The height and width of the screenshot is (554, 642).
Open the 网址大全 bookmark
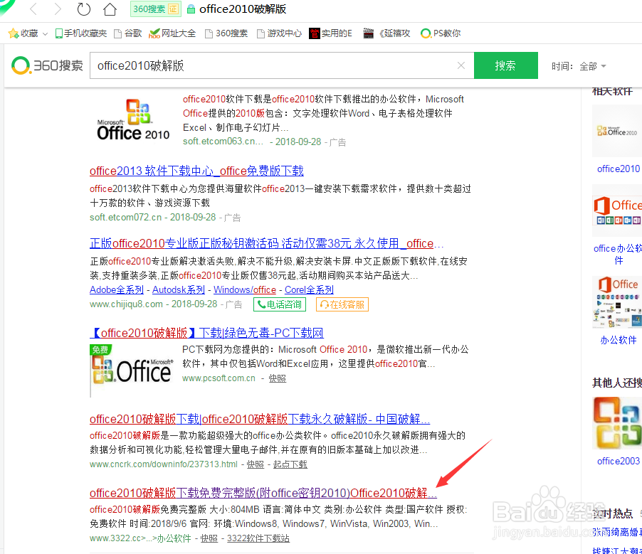click(172, 33)
